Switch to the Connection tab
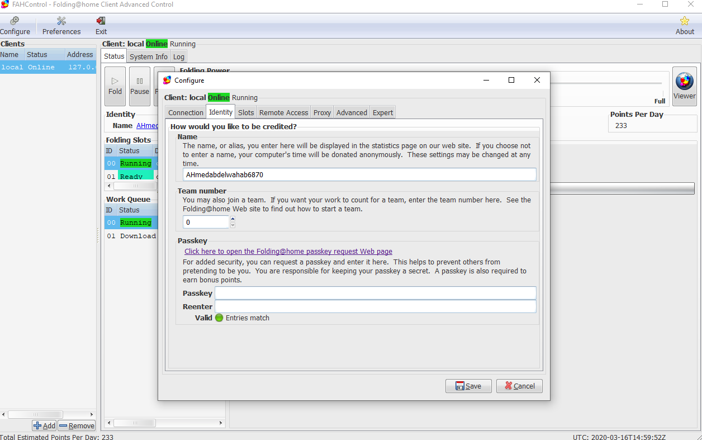The height and width of the screenshot is (440, 702). point(186,112)
